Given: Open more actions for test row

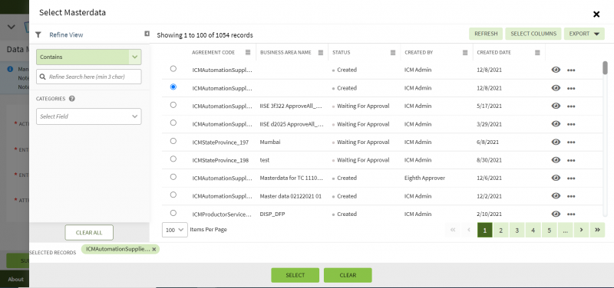Looking at the screenshot, I should coord(571,160).
